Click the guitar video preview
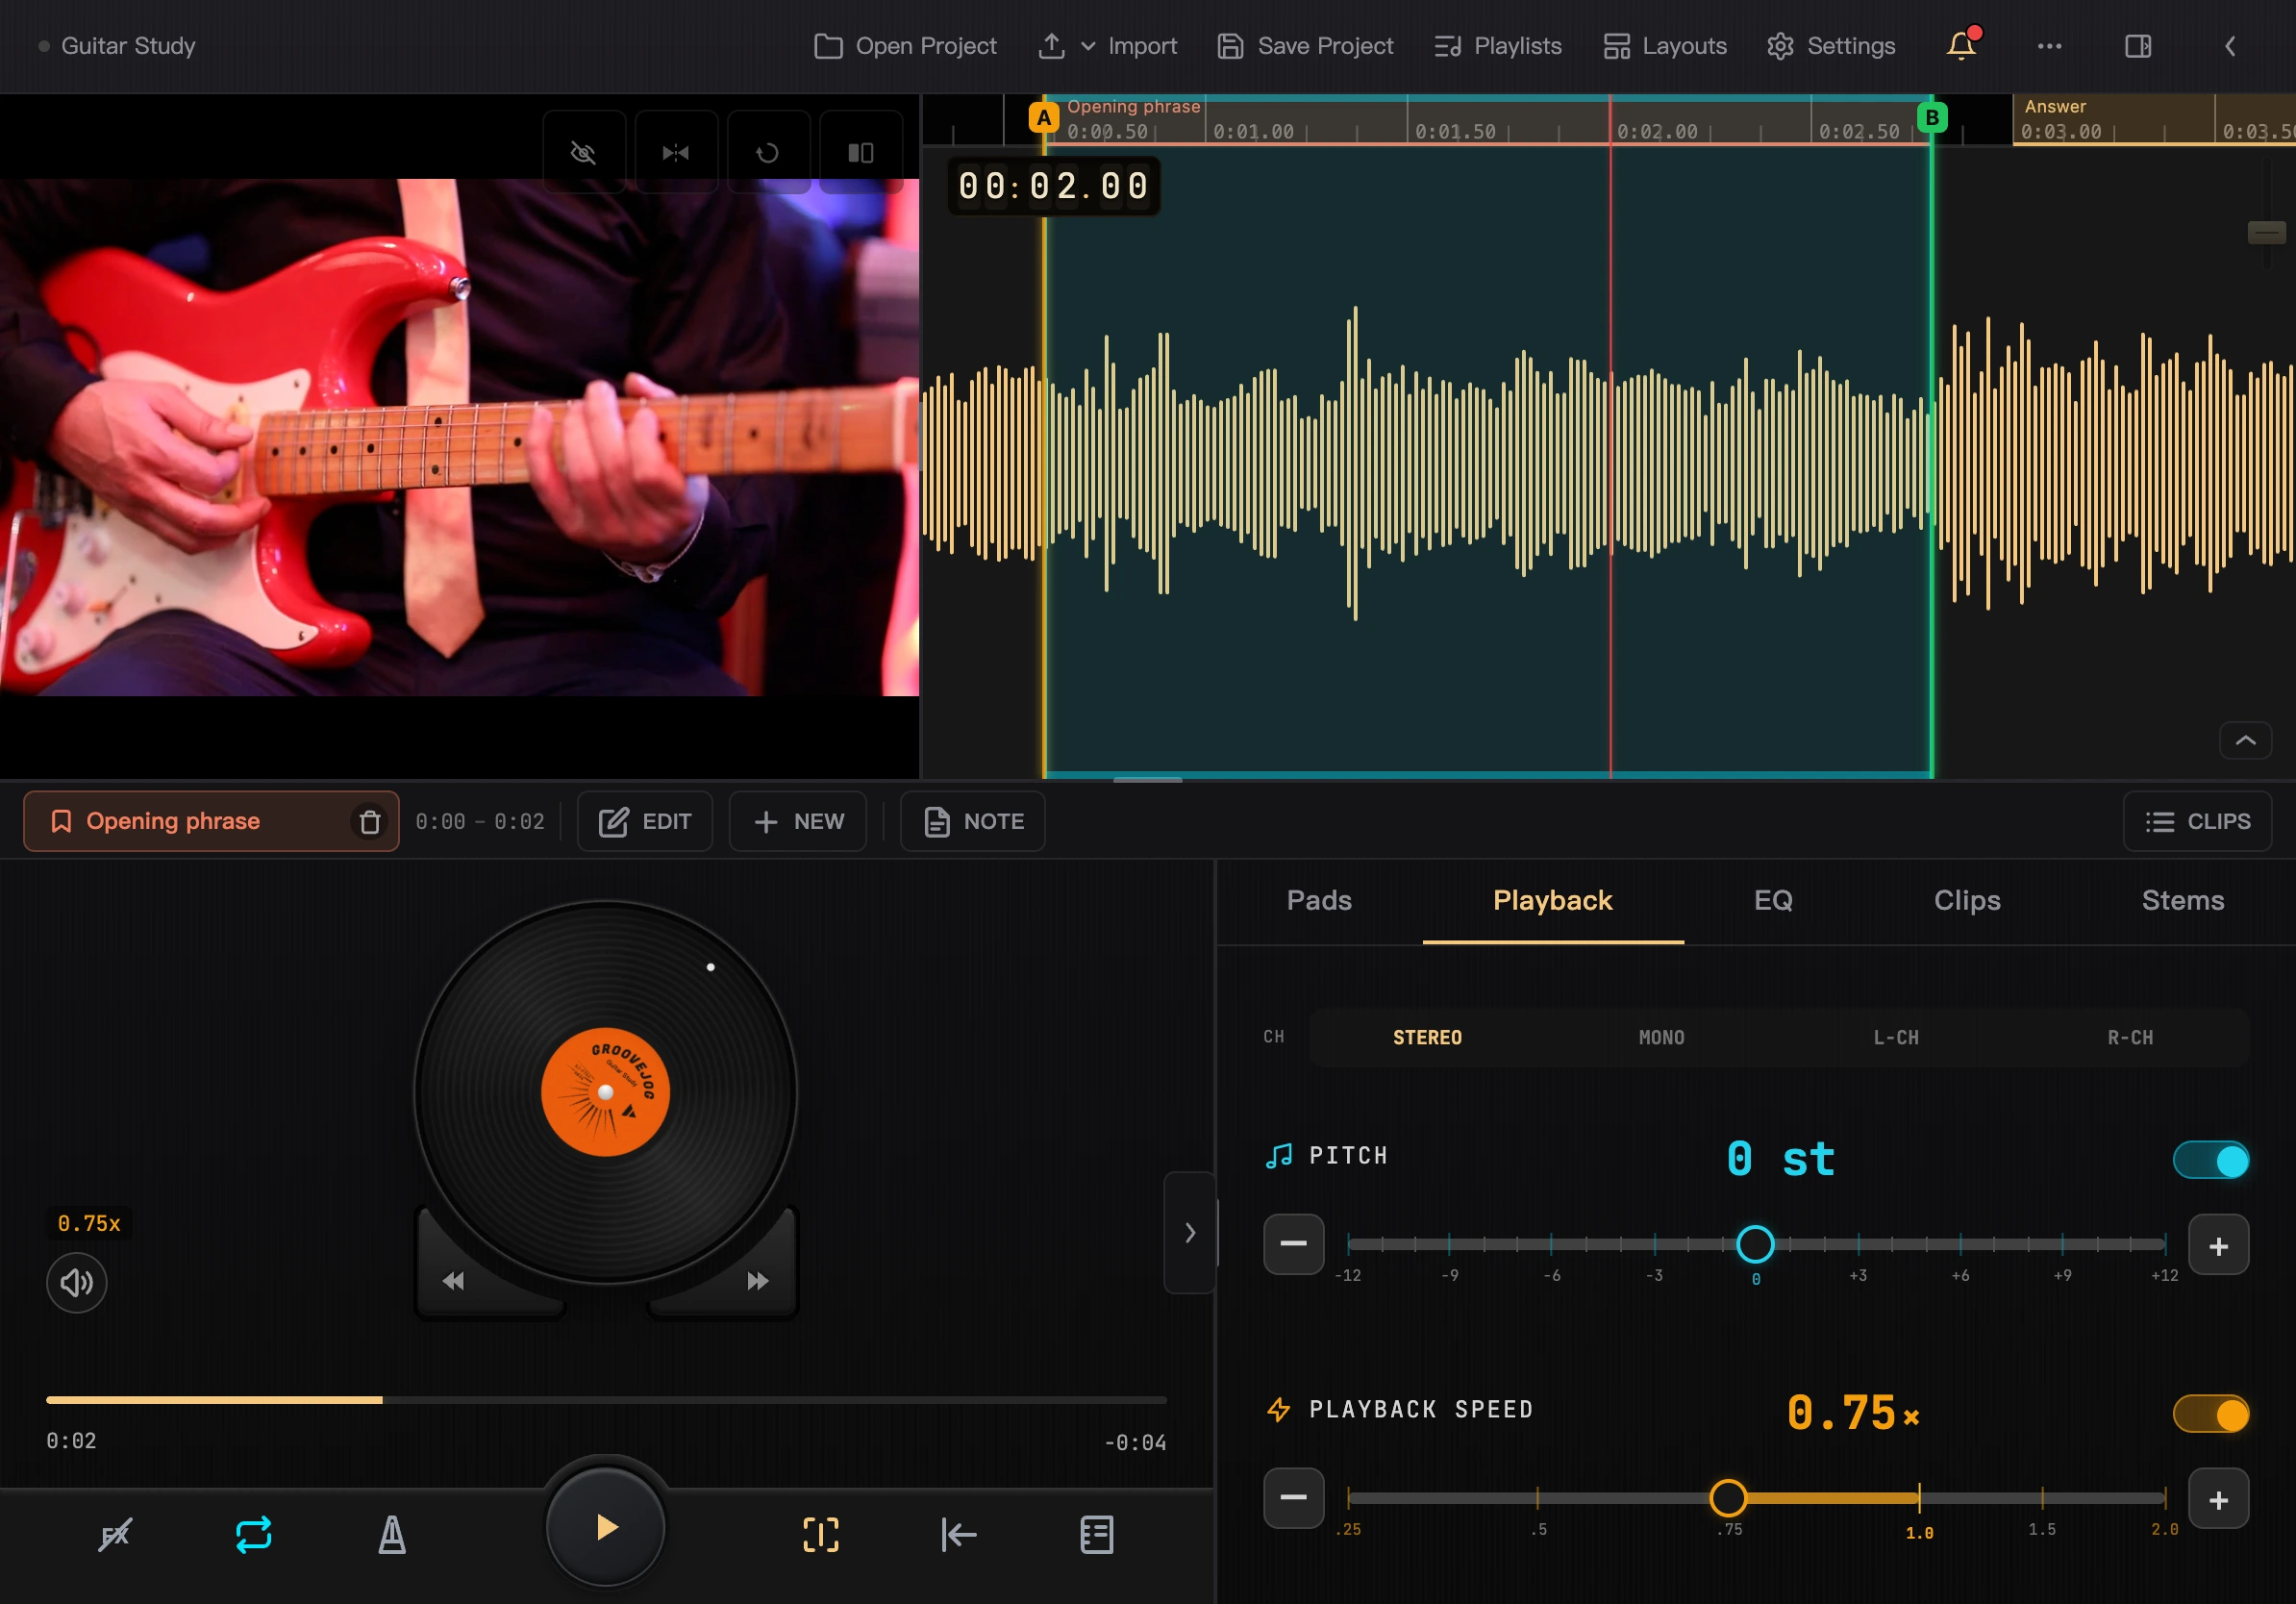2296x1604 pixels. point(459,437)
